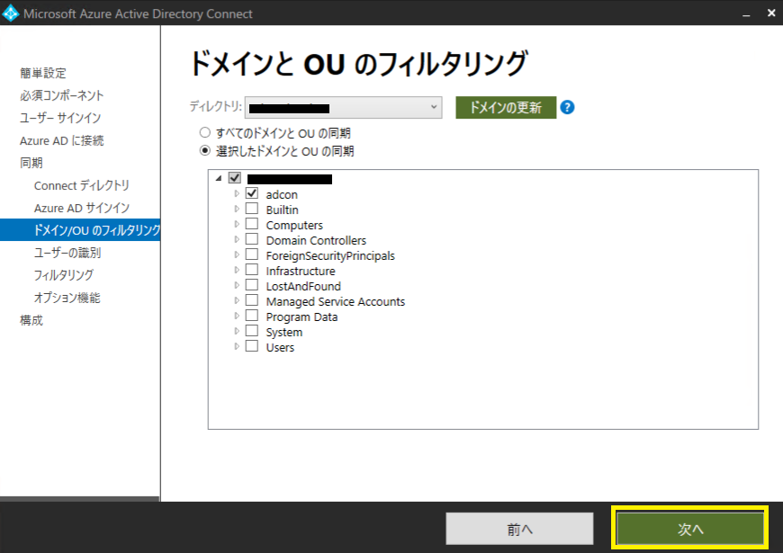Click the adcon label in the tree
This screenshot has width=783, height=553.
(282, 194)
